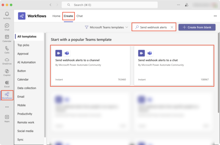Click the 763460 usage count

(x=122, y=79)
